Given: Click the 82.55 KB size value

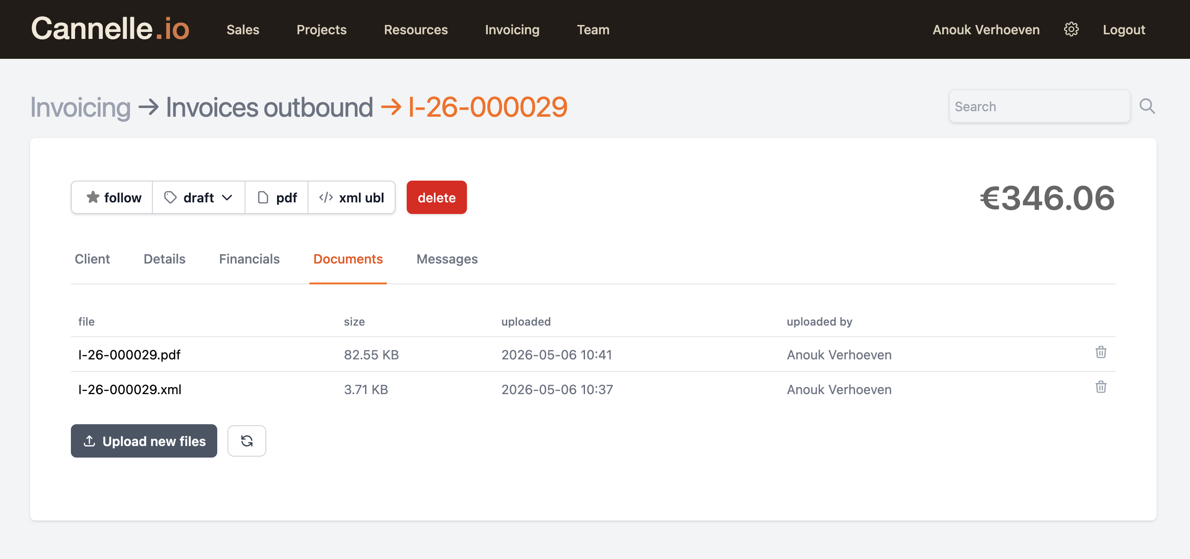Looking at the screenshot, I should tap(371, 355).
